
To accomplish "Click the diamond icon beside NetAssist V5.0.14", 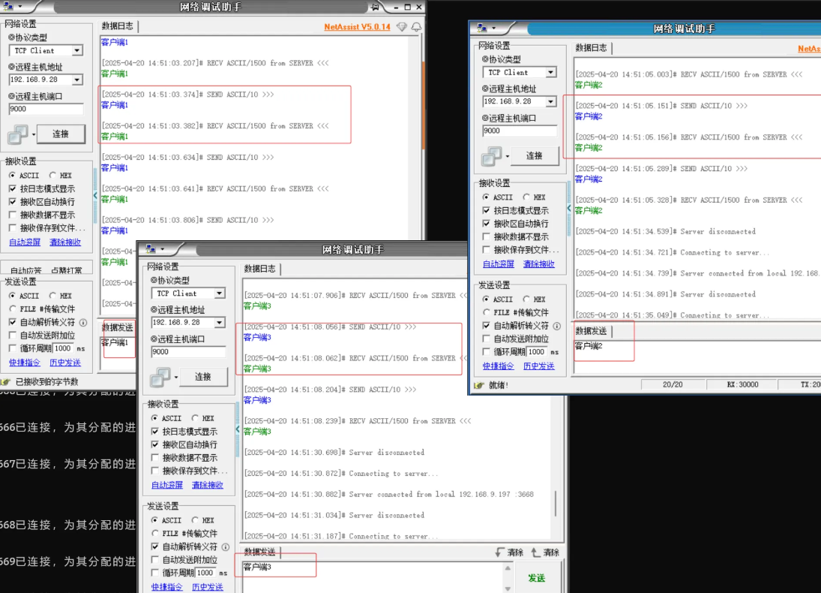I will point(402,27).
